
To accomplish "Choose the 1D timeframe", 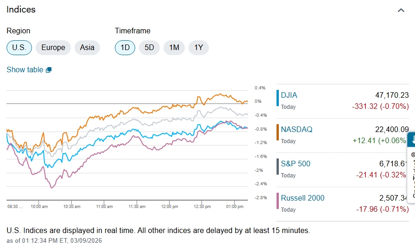I will [x=125, y=48].
